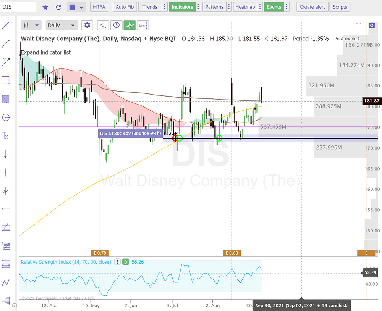Open the Scripts panel

pos(340,7)
